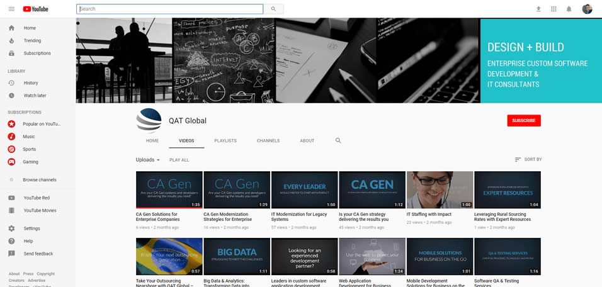Viewport: 602px width, 287px height.
Task: Click the Press footer link
Action: [28, 274]
